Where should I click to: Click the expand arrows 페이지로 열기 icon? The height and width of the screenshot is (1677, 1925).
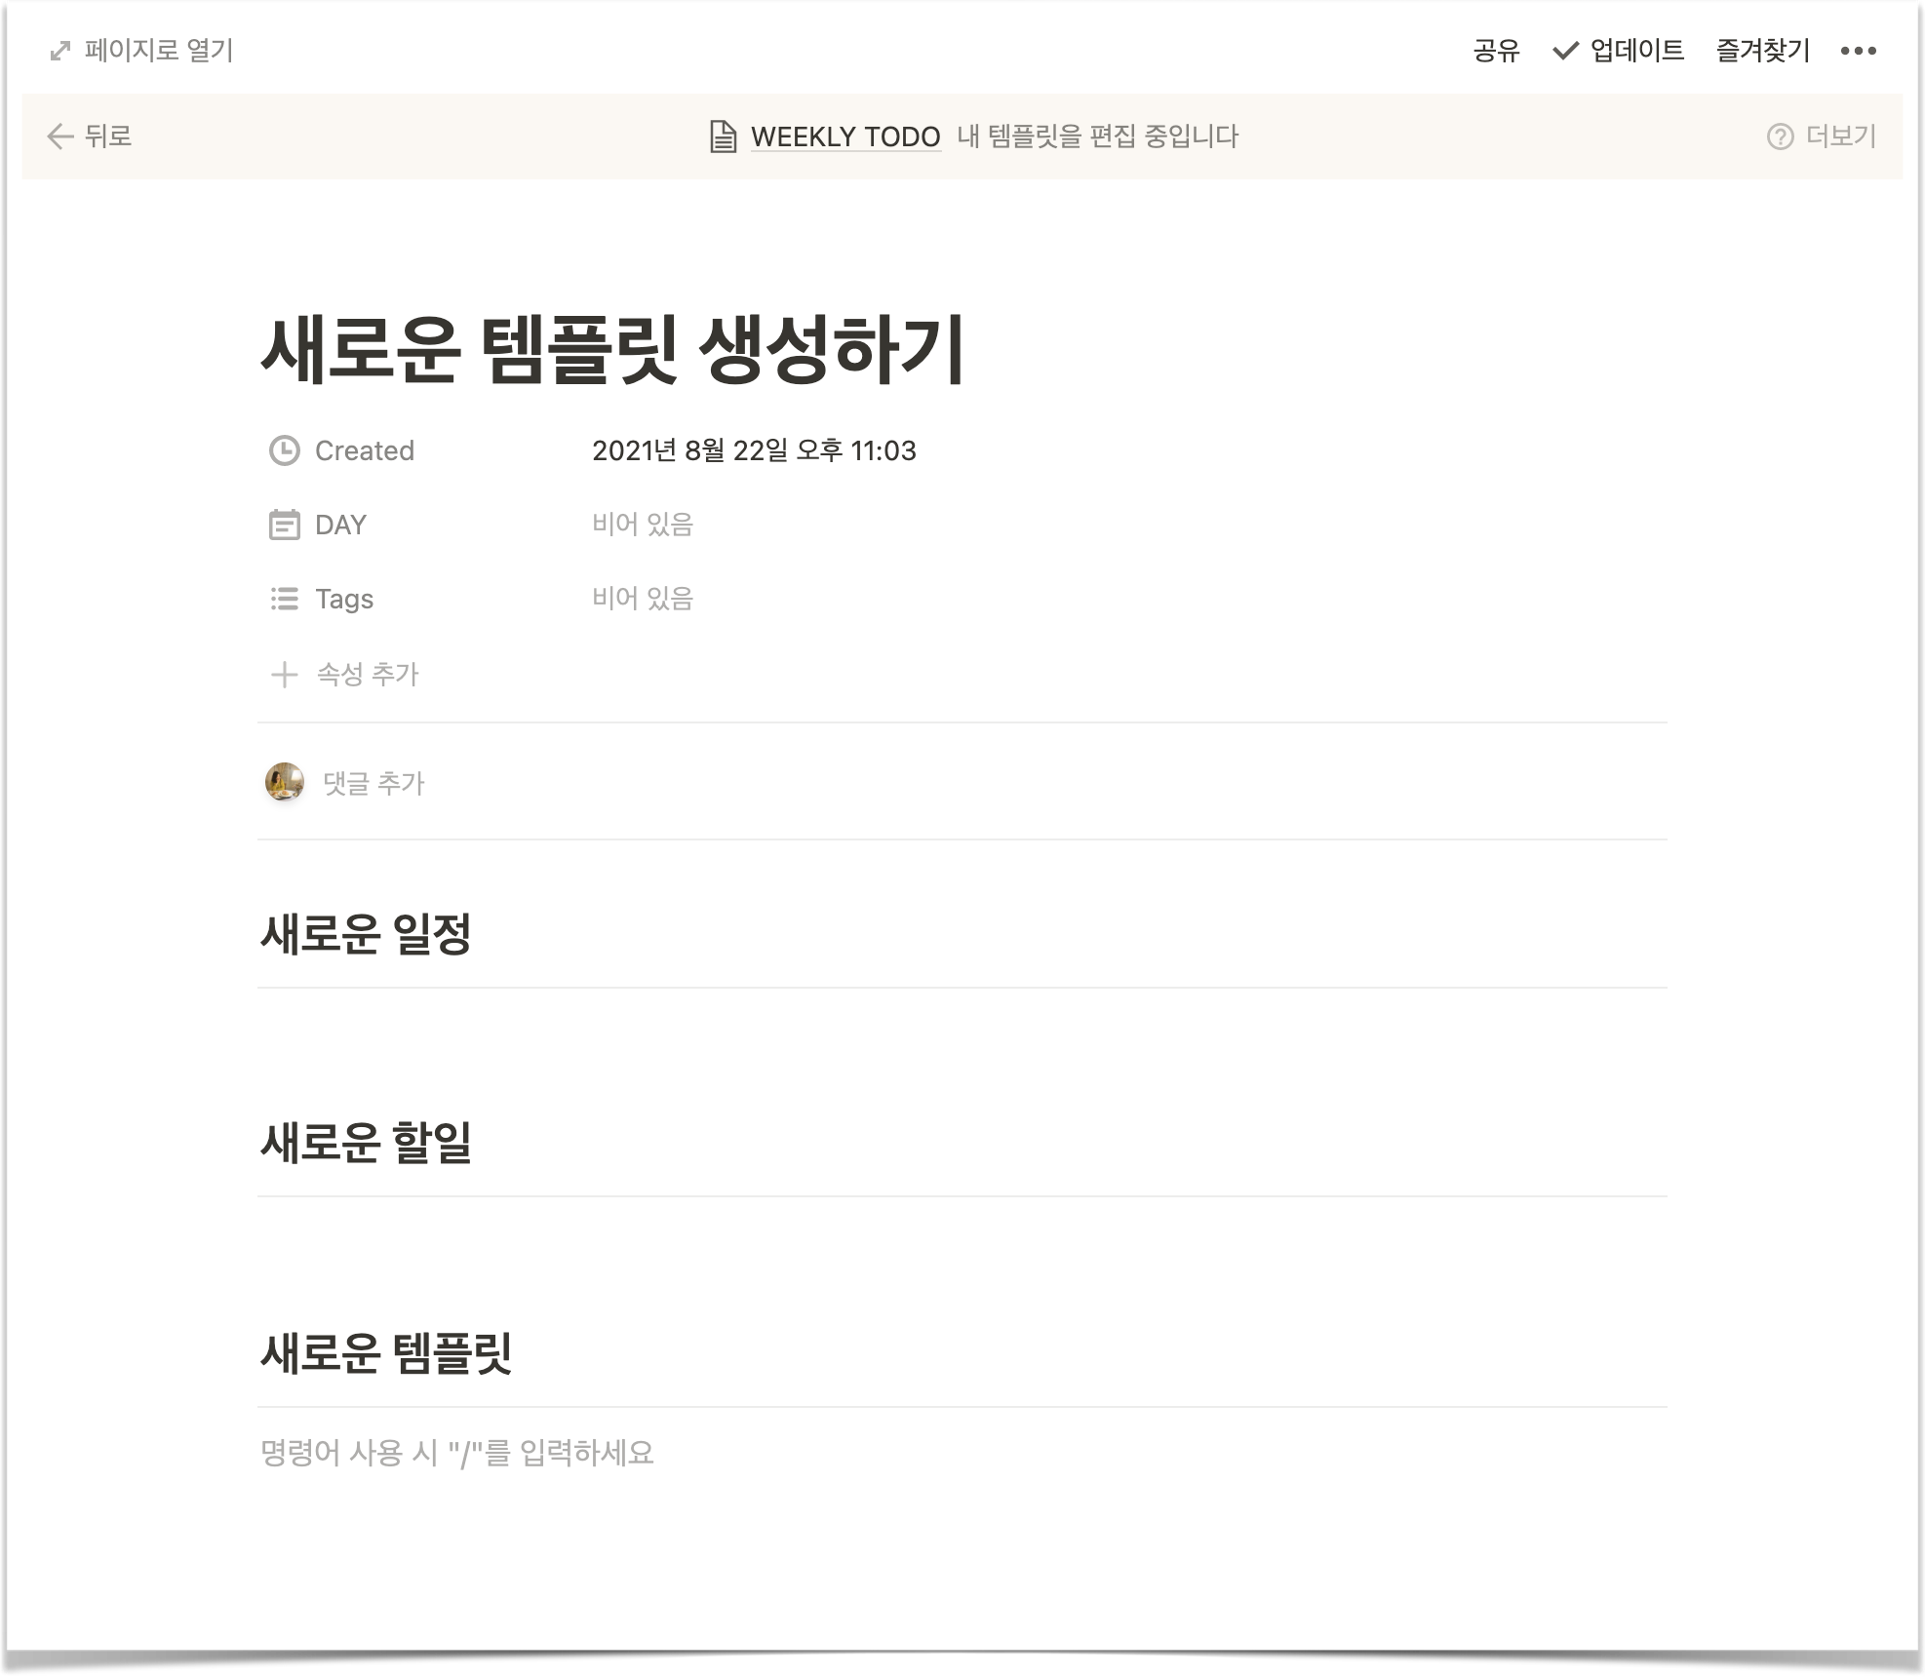[x=60, y=51]
